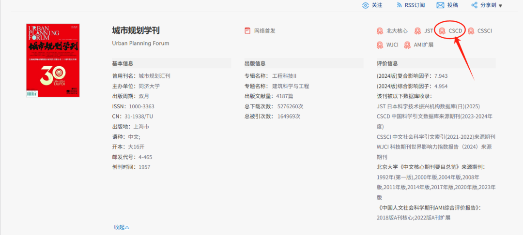Click the WJCI badge label
The width and height of the screenshot is (523, 235).
[392, 45]
